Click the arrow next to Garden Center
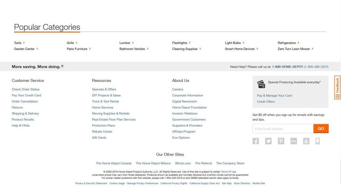This screenshot has height=187, width=341. (x=37, y=49)
